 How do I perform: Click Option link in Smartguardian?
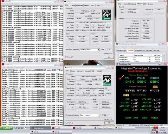(155, 118)
